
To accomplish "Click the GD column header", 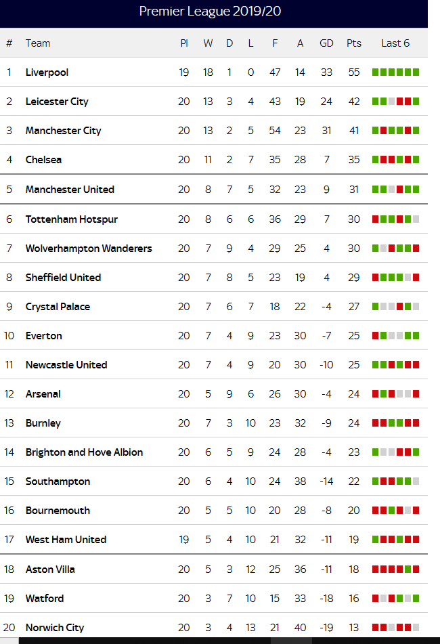I will pyautogui.click(x=326, y=43).
